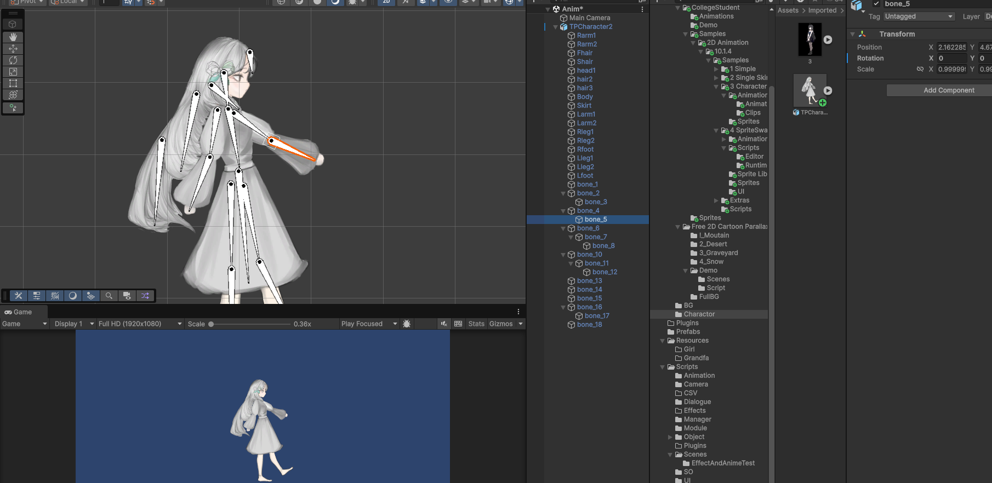The image size is (992, 483).
Task: Click the Add Component button
Action: pyautogui.click(x=948, y=90)
